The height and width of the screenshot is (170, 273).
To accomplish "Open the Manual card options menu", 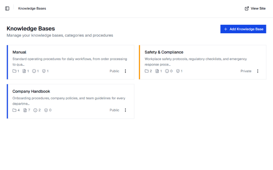I will pos(125,71).
